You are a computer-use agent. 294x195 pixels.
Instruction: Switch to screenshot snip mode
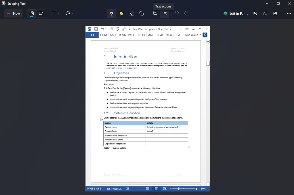(x=32, y=13)
